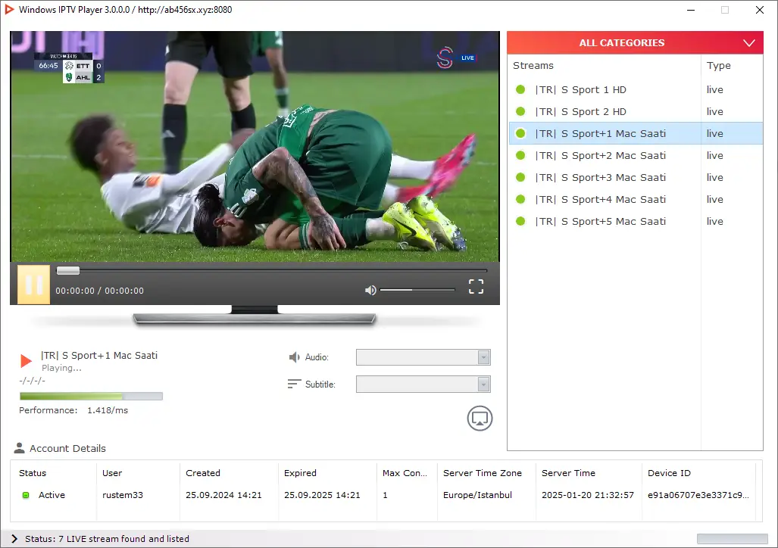The width and height of the screenshot is (778, 548).
Task: Click the live video playback area
Action: (255, 146)
